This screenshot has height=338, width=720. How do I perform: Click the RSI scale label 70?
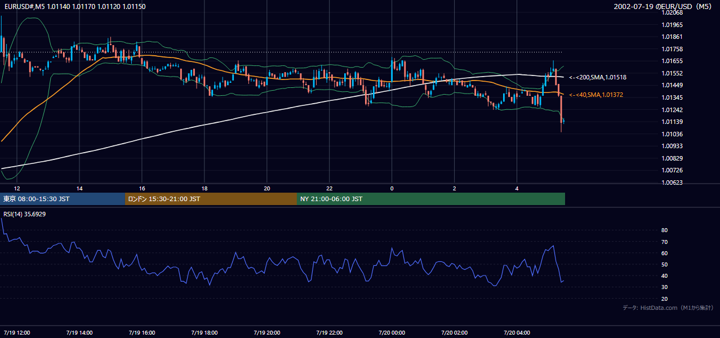click(x=665, y=242)
